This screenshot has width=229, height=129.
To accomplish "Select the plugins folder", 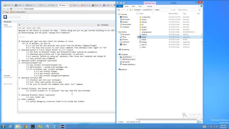I will [143, 27].
